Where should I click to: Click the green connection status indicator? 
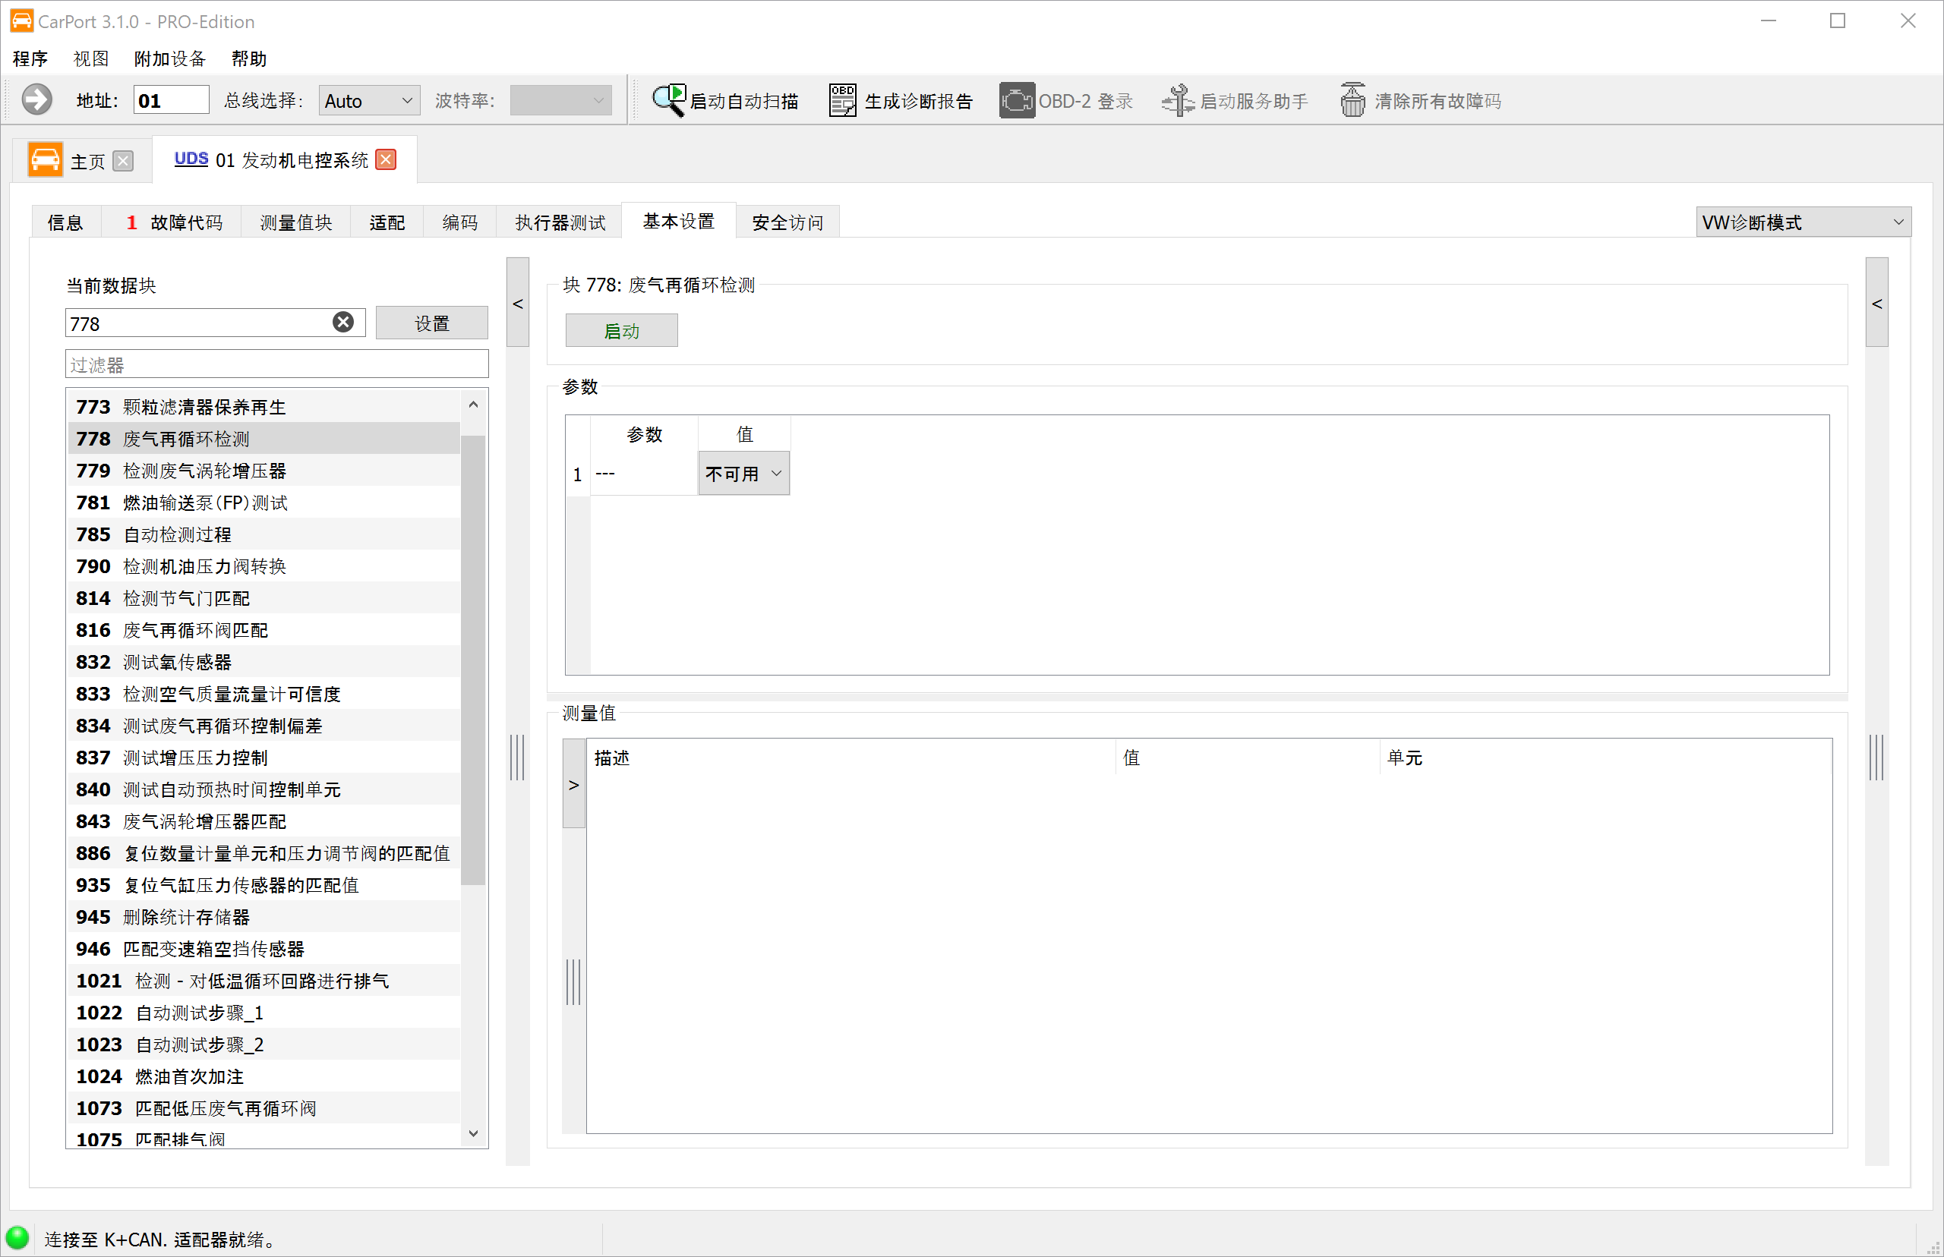pos(17,1237)
